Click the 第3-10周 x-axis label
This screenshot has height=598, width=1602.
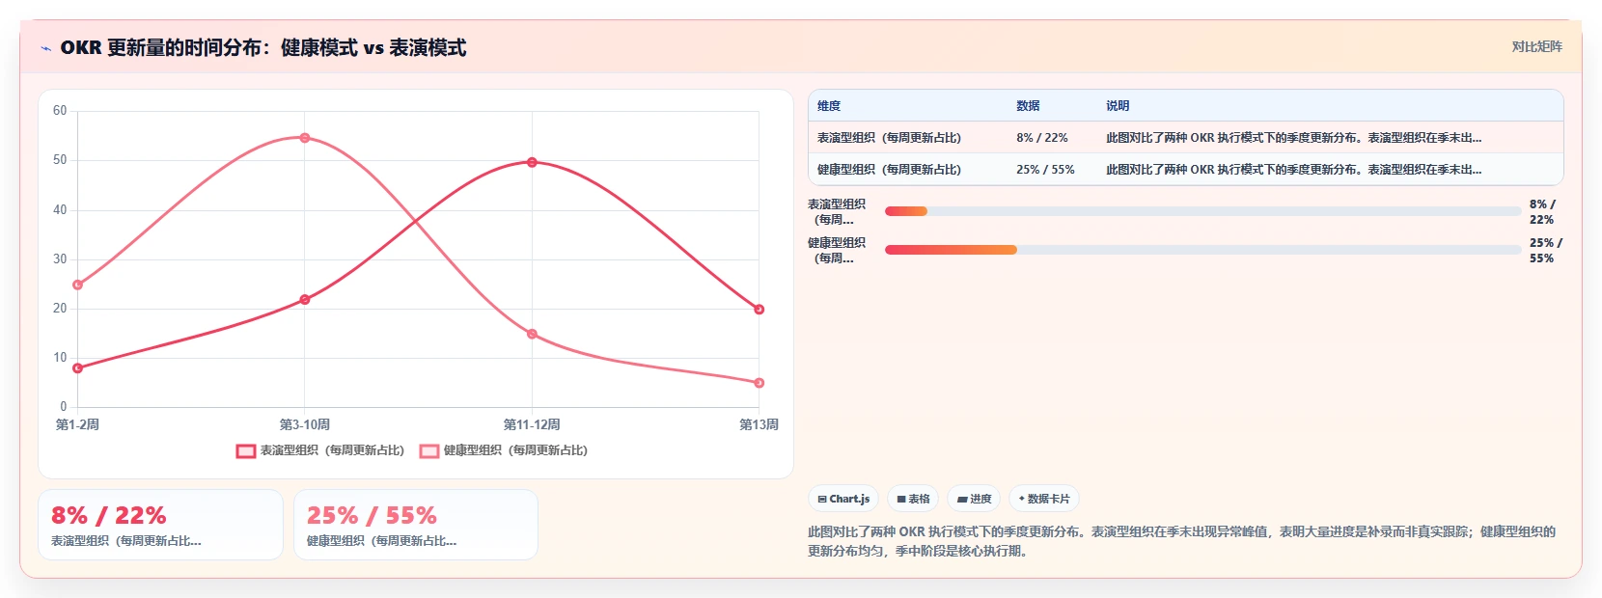tap(305, 424)
